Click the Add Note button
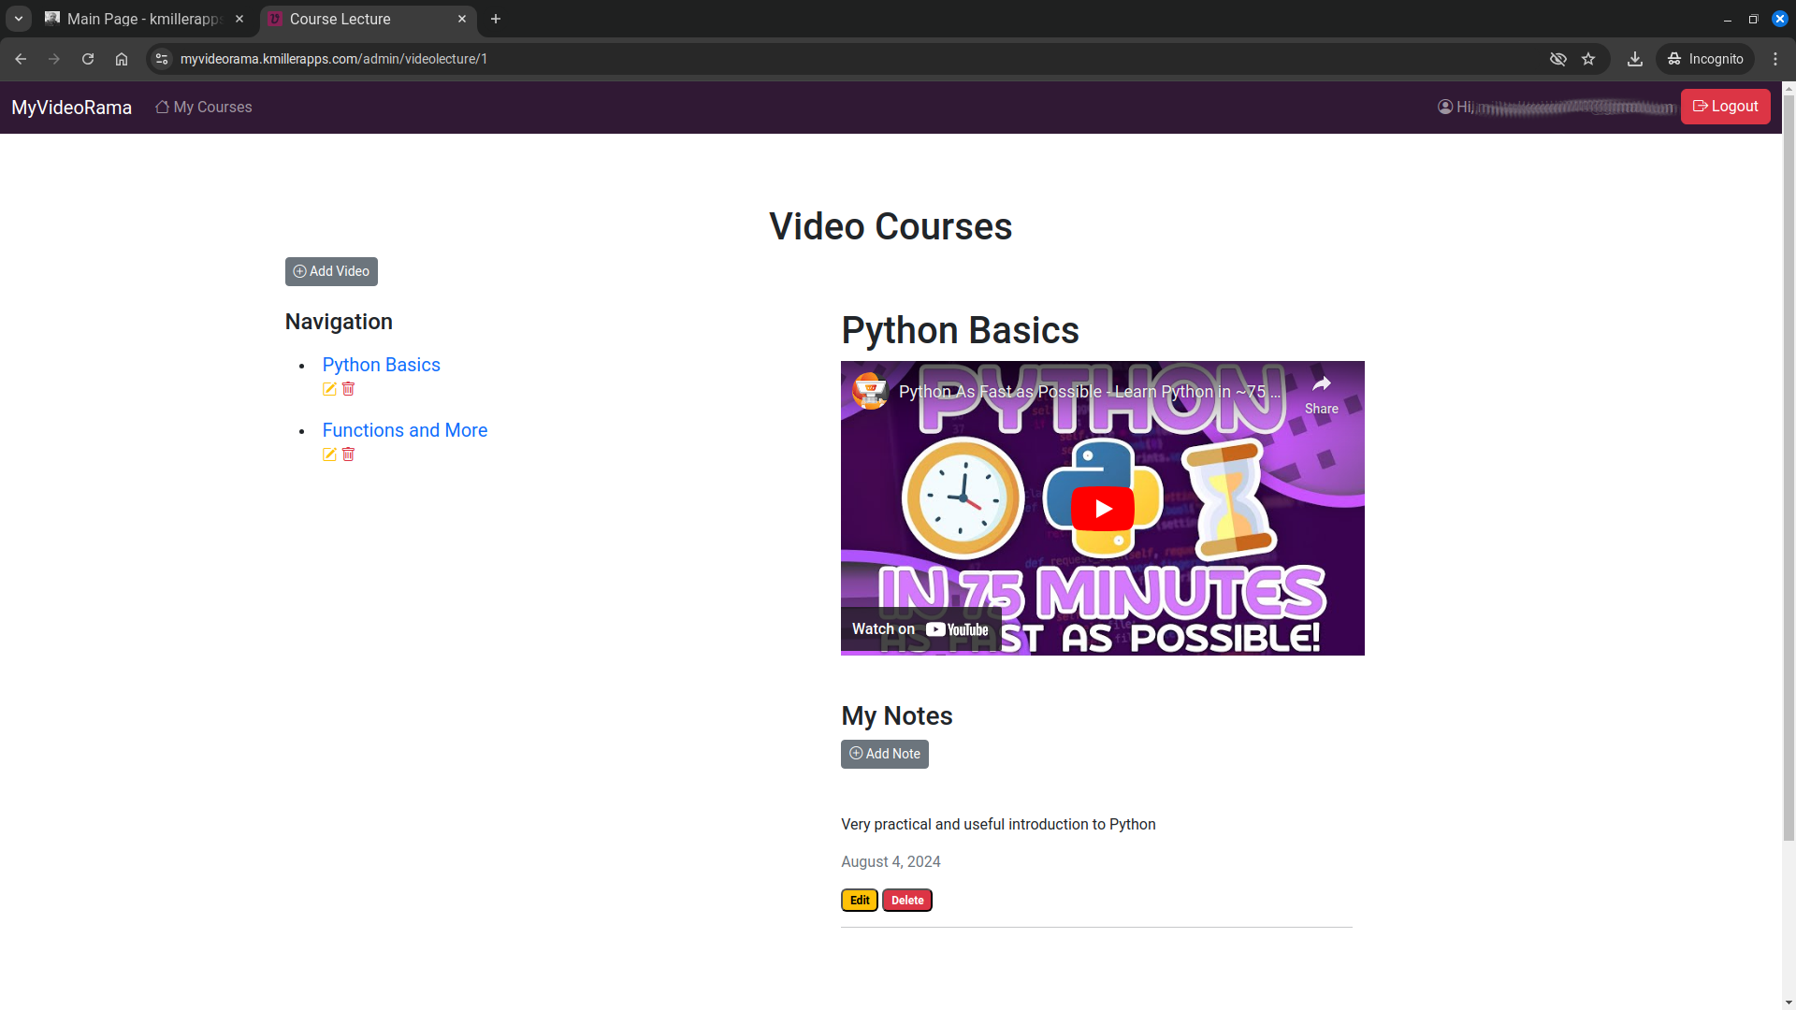The width and height of the screenshot is (1796, 1010). tap(884, 754)
